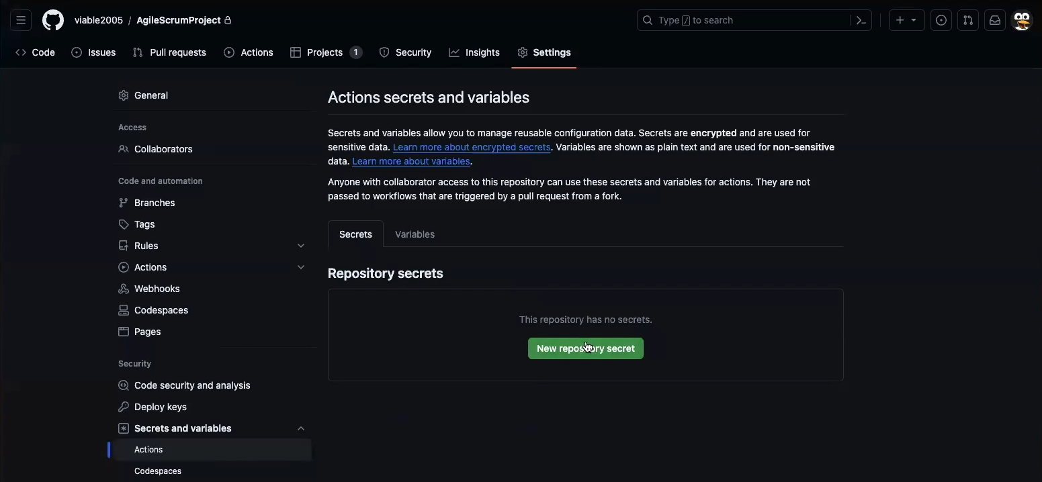Click the user profile avatar
Screen dimensions: 1042x482
click(x=1021, y=20)
